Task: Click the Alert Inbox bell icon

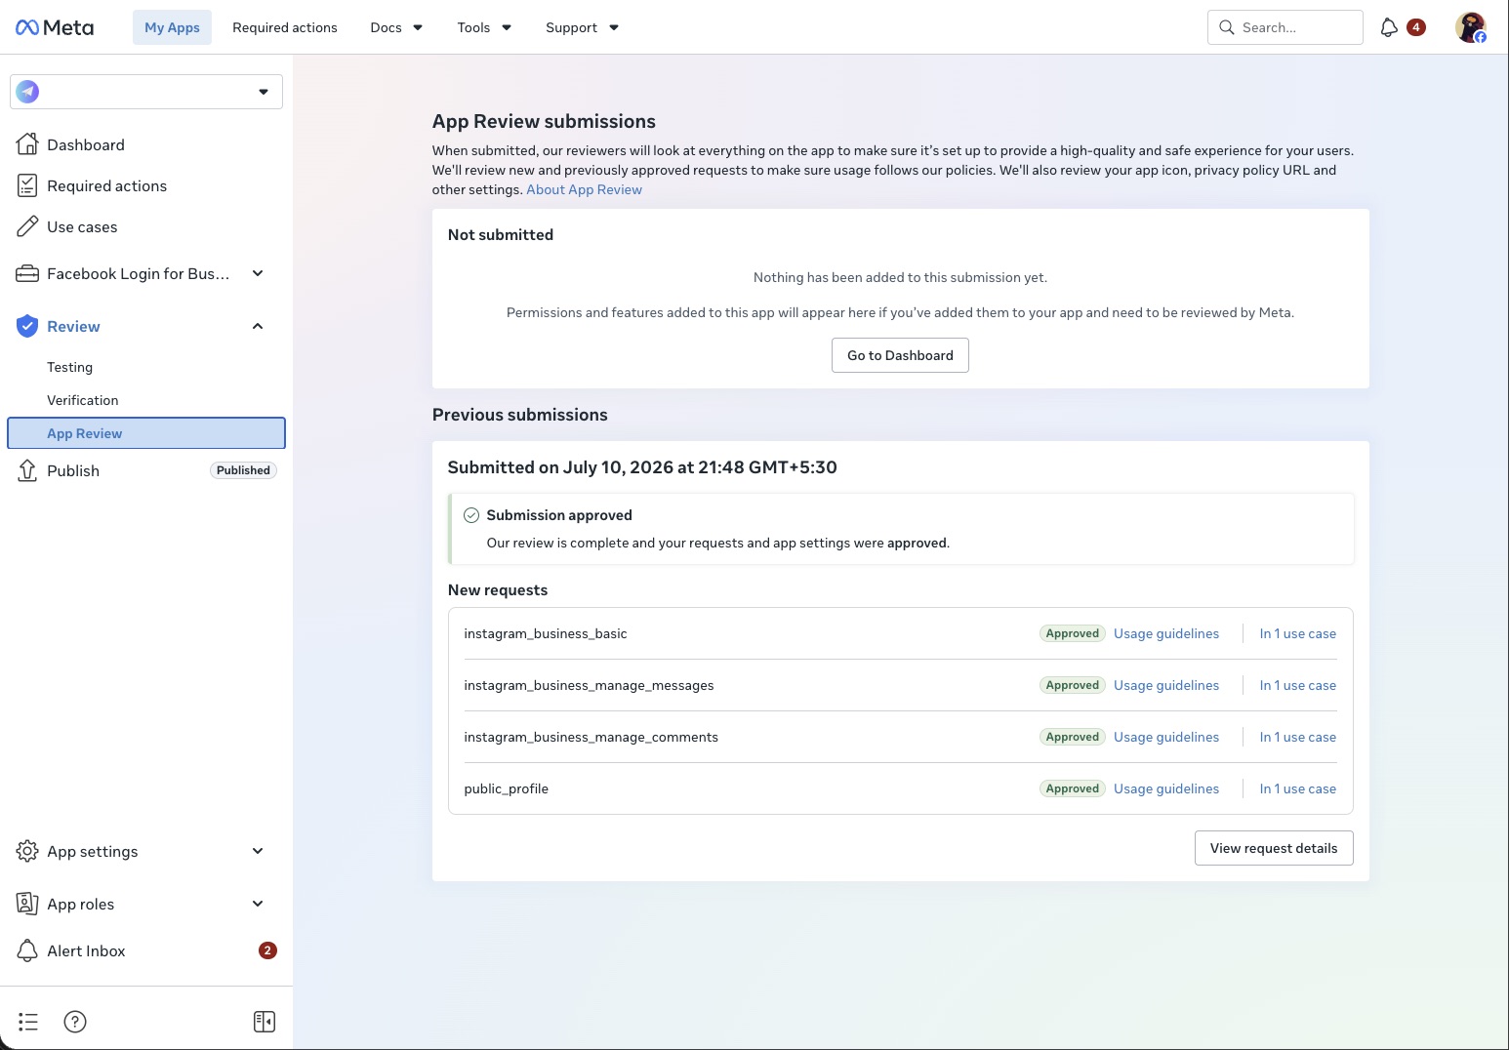Action: [27, 950]
